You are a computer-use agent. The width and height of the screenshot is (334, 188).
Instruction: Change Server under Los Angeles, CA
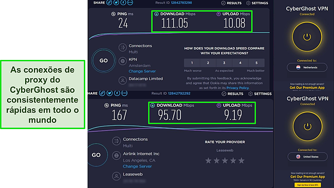point(137,166)
